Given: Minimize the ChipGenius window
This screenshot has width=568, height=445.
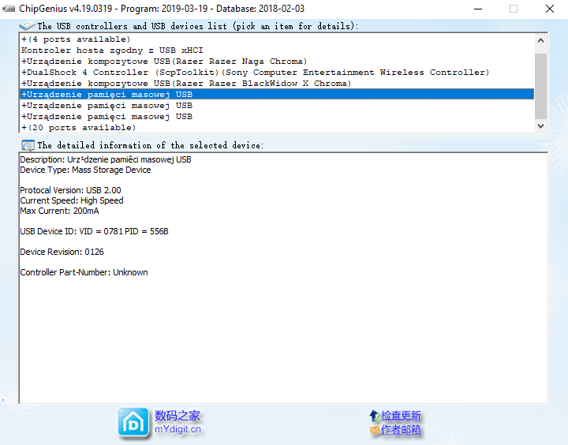Looking at the screenshot, I should pos(478,9).
